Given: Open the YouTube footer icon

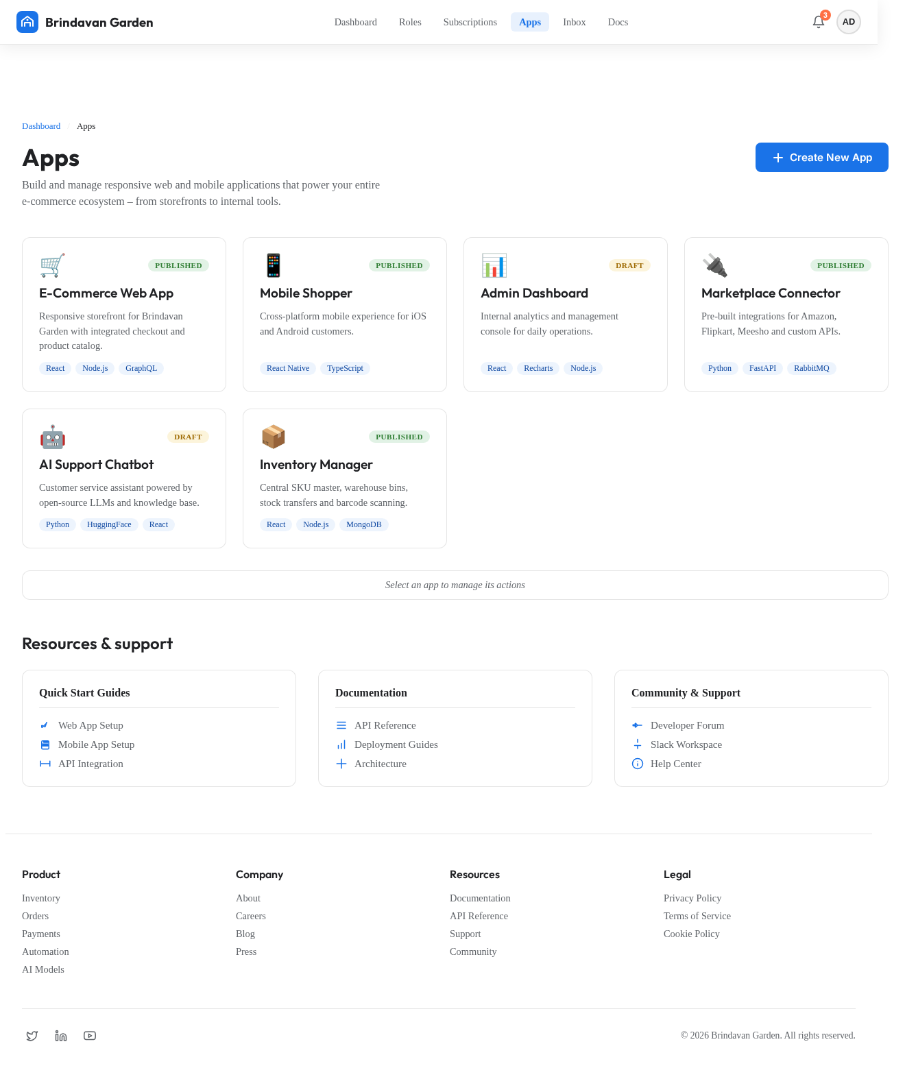Looking at the screenshot, I should [90, 1036].
